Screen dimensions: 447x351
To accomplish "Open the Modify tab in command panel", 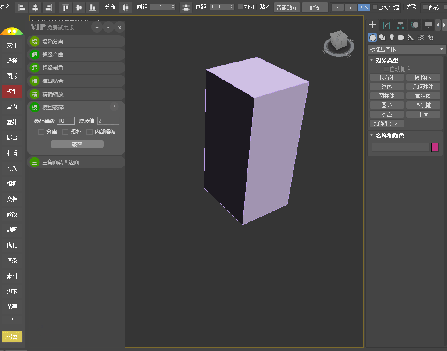I will (x=386, y=25).
